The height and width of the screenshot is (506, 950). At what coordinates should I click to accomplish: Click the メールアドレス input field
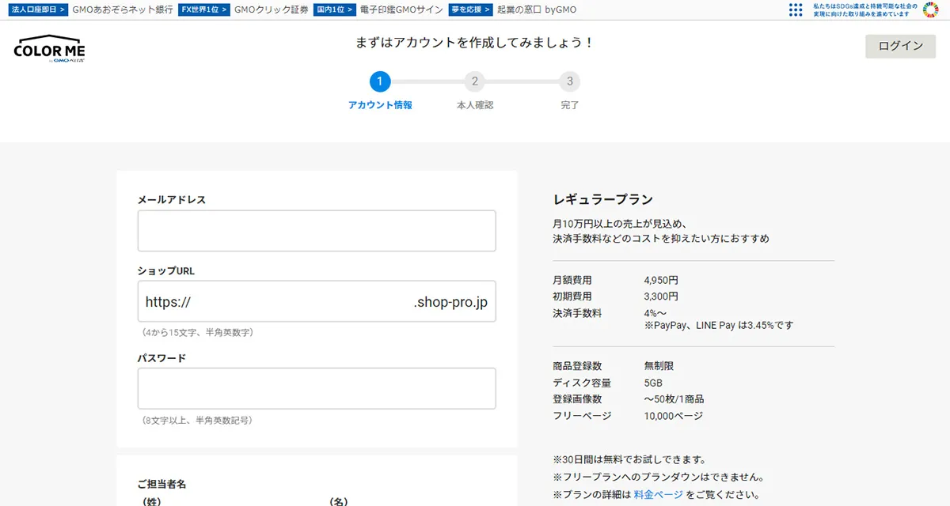pos(317,230)
